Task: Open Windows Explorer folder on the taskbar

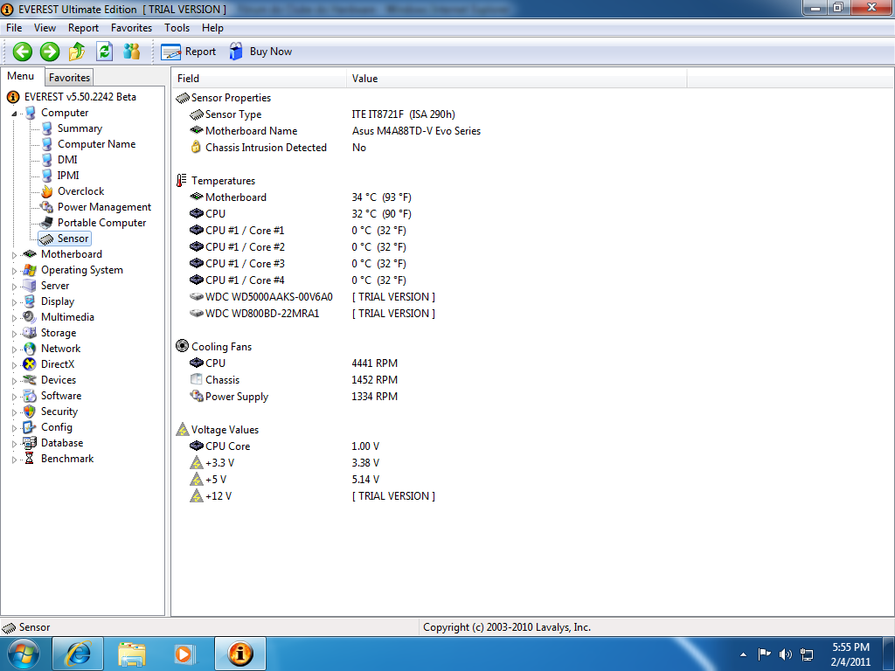Action: coord(132,654)
